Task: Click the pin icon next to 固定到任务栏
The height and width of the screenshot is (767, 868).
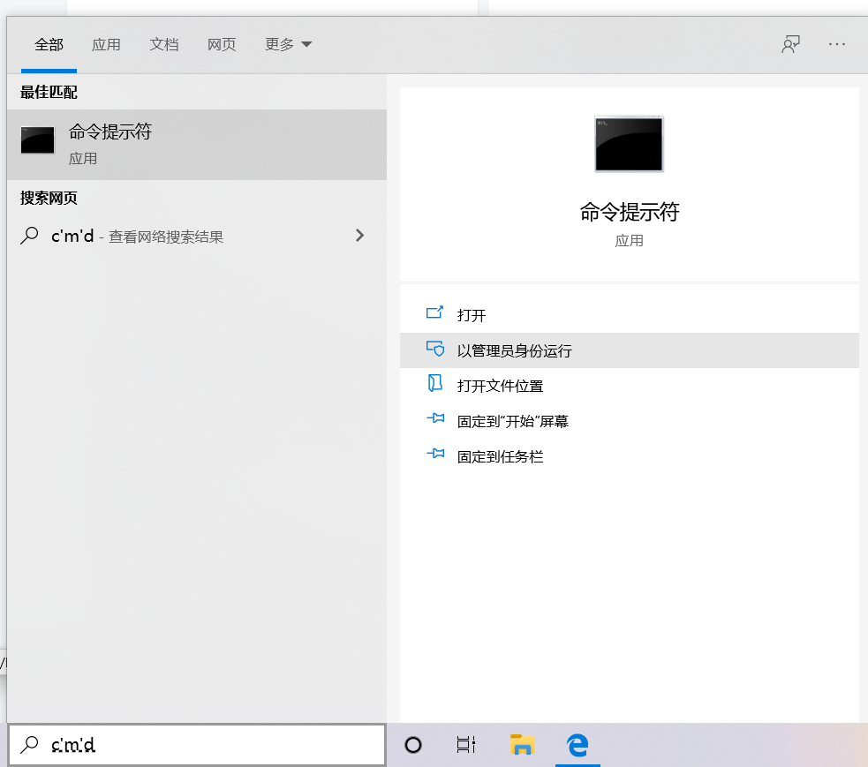Action: [x=436, y=455]
